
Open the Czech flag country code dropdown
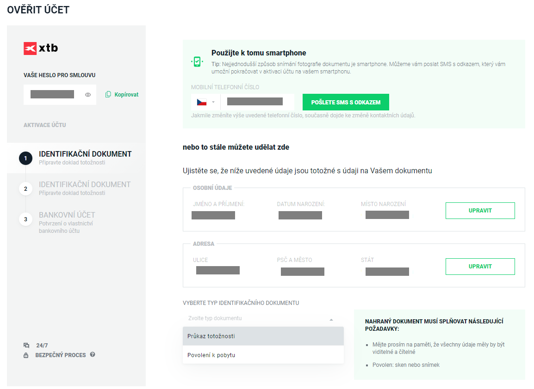pos(206,102)
